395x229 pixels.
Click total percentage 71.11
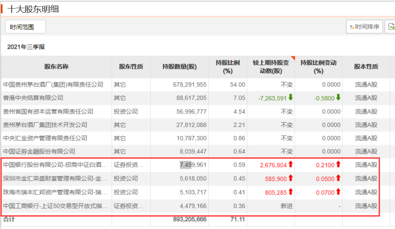[237, 219]
